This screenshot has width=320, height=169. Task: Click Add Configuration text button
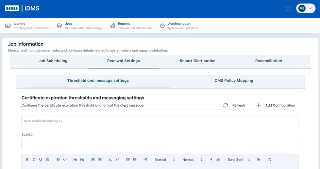(x=280, y=105)
